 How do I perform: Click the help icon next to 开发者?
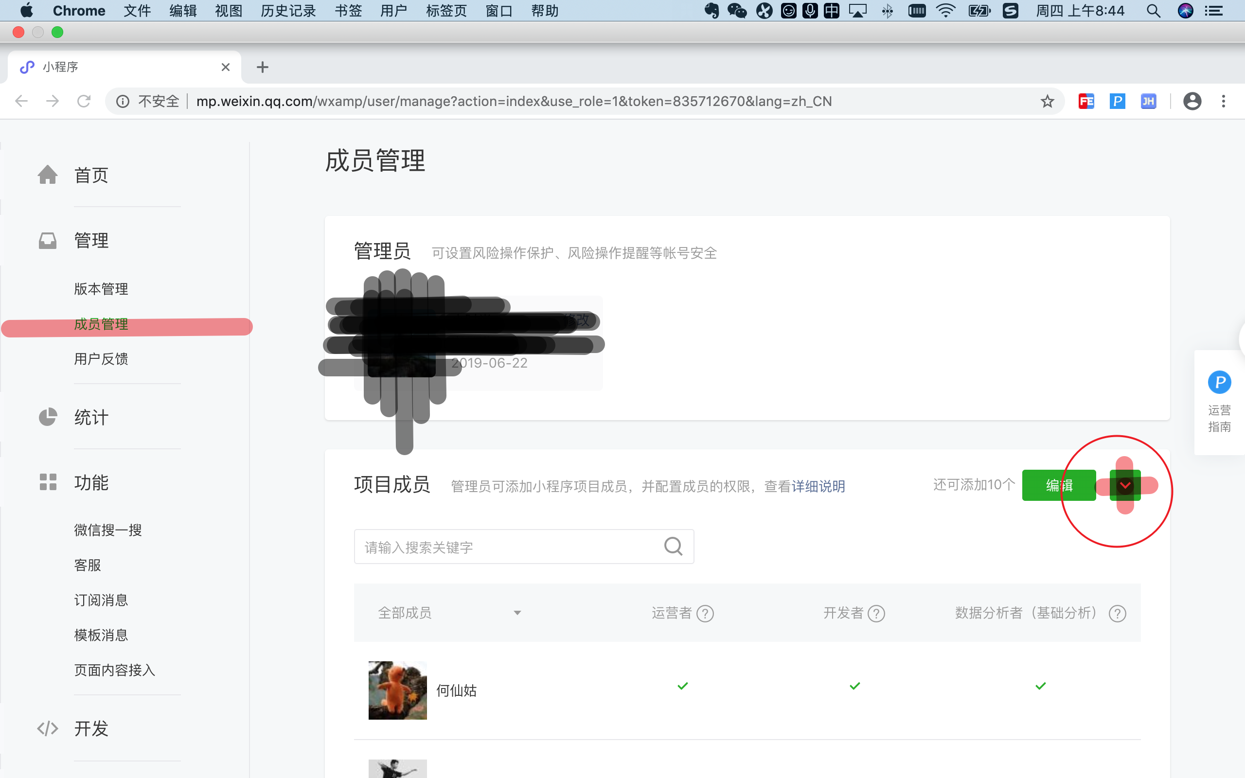[876, 613]
